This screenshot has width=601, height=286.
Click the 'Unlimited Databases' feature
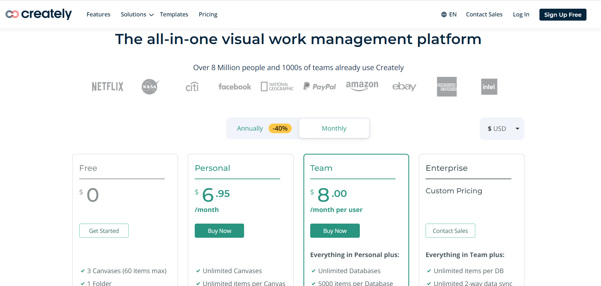[x=349, y=271]
